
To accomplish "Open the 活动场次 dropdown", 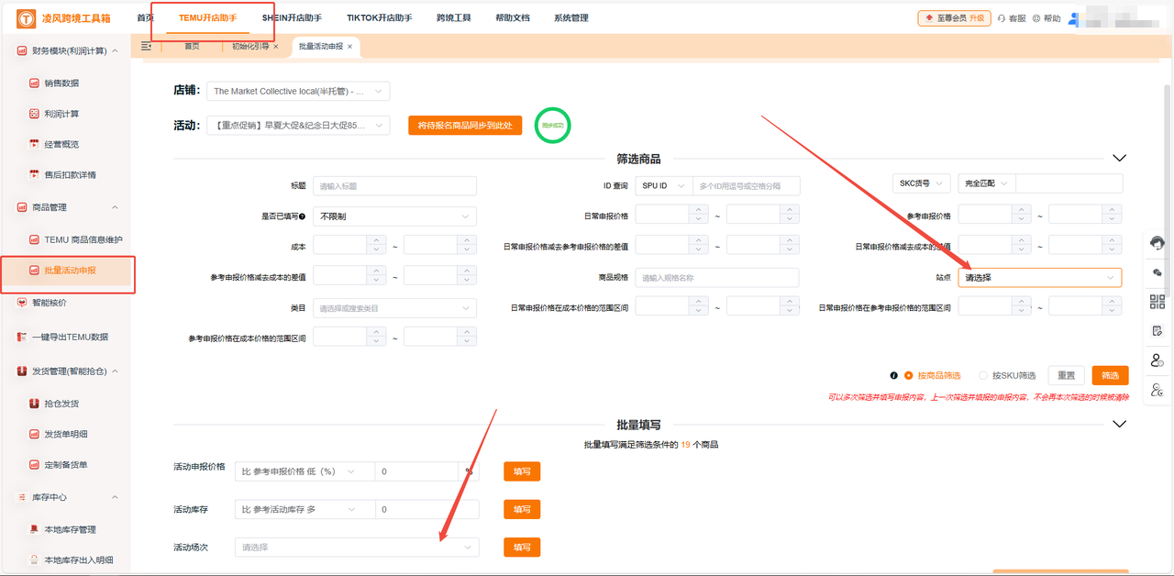I will (x=356, y=547).
